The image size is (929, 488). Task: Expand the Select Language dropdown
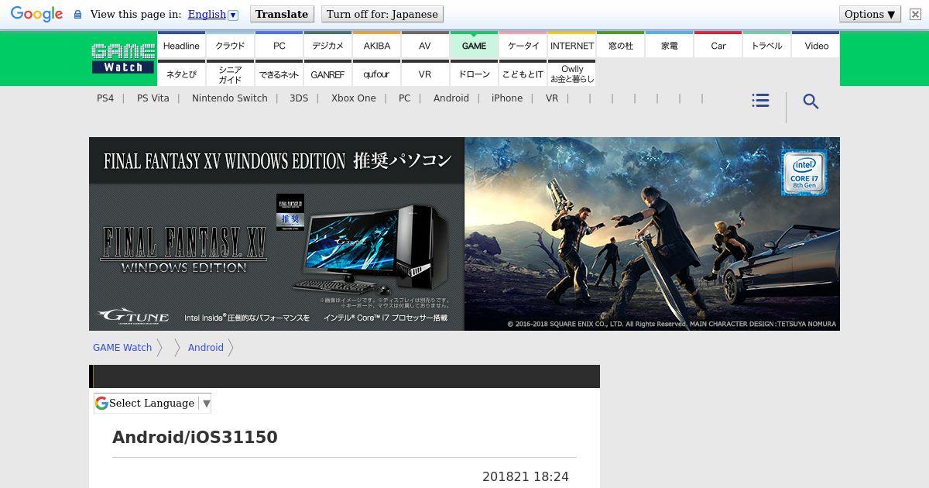tap(153, 403)
